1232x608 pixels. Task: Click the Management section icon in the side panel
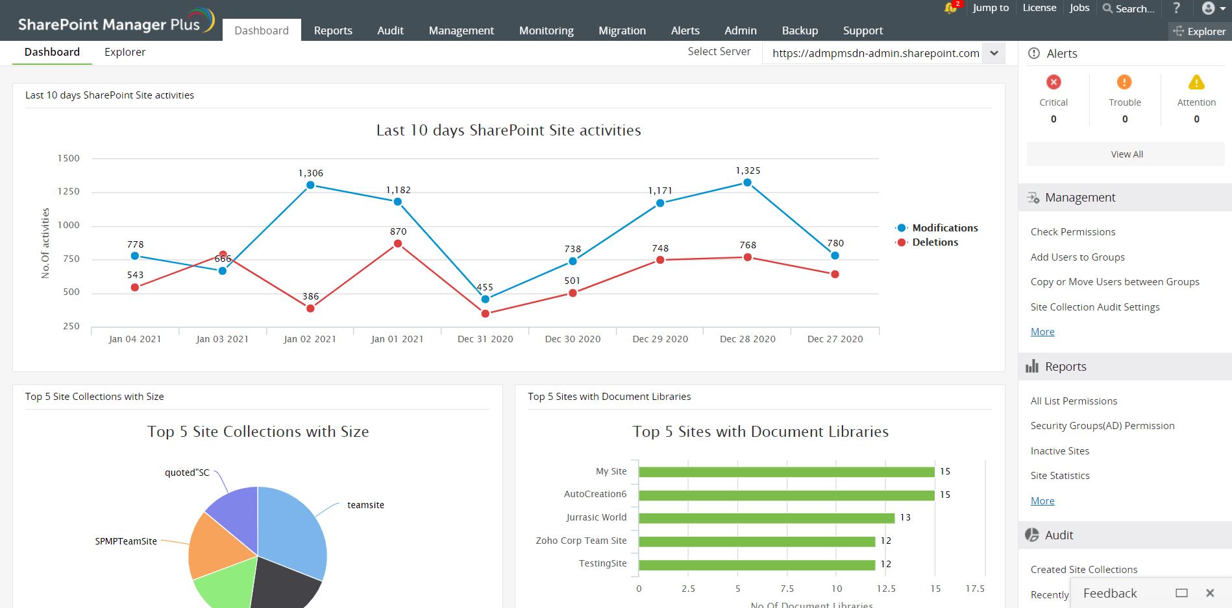[x=1033, y=198]
